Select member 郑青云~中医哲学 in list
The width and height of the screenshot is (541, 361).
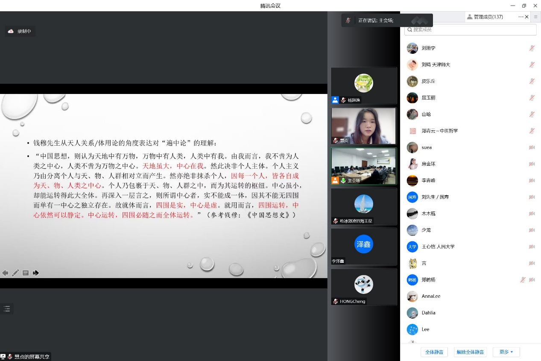click(439, 131)
